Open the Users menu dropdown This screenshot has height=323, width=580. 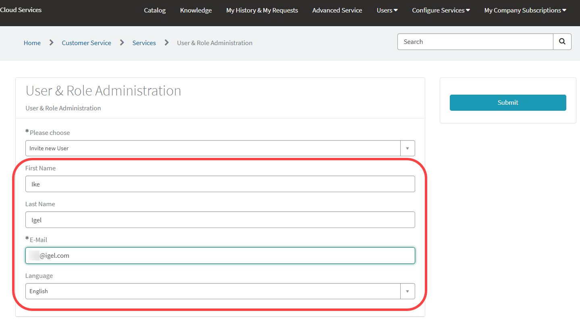[x=387, y=10]
